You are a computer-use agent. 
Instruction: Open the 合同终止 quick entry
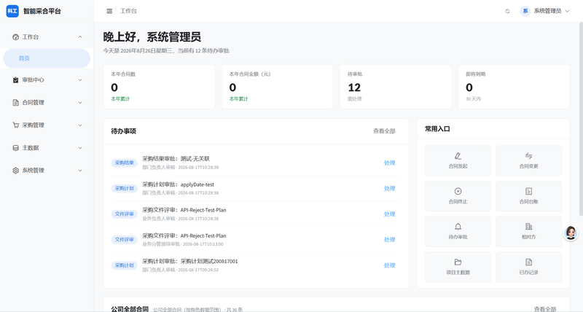pyautogui.click(x=458, y=196)
